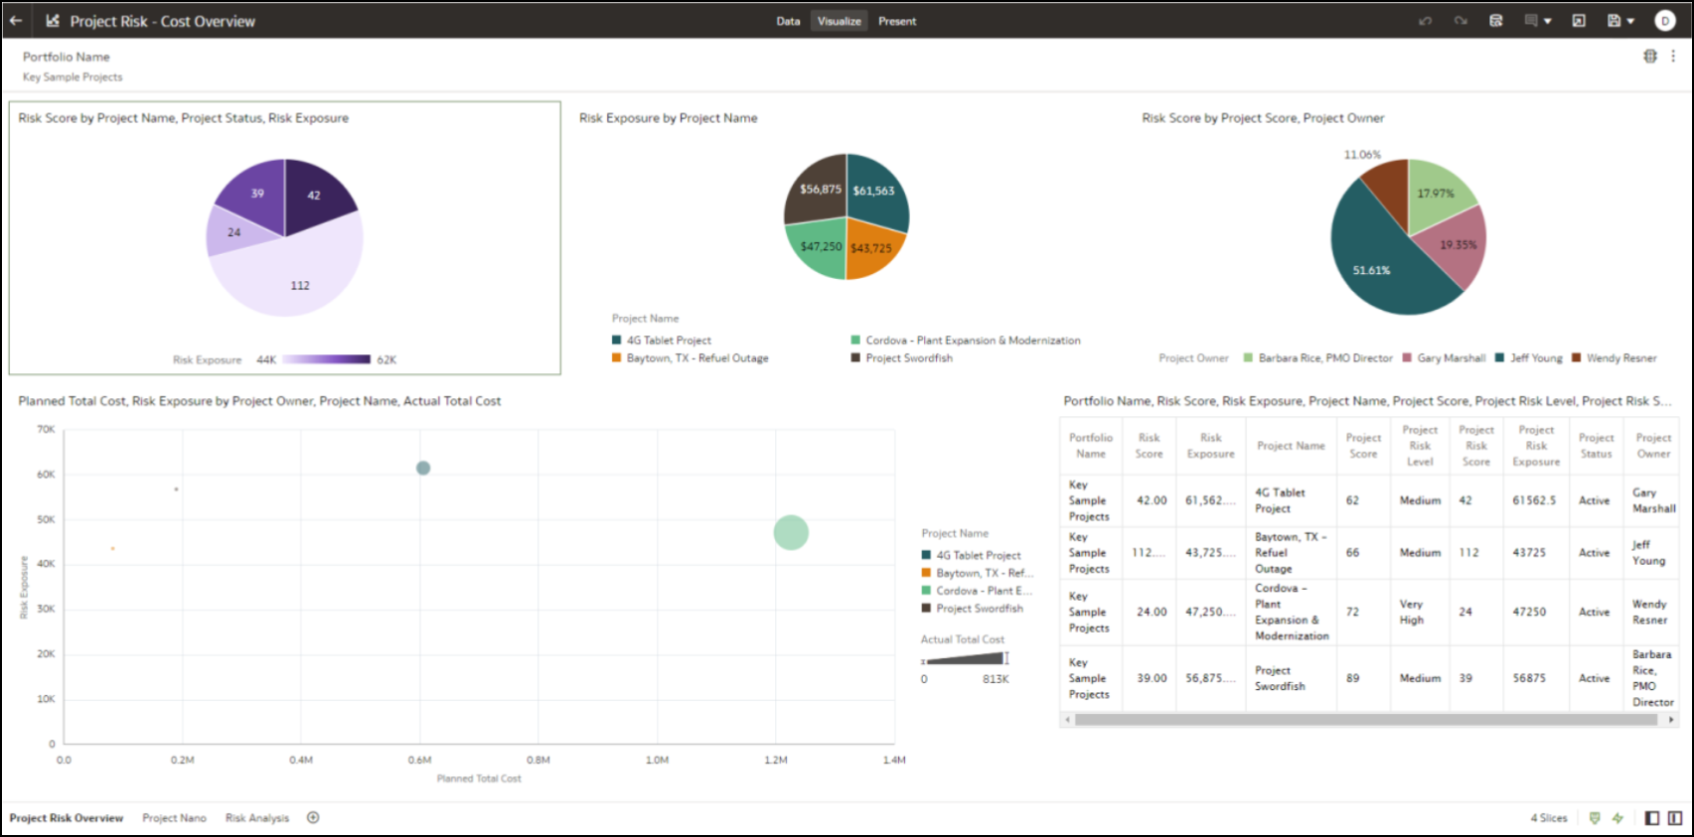Click the refresh data icon in header
The height and width of the screenshot is (837, 1694).
[x=1496, y=21]
